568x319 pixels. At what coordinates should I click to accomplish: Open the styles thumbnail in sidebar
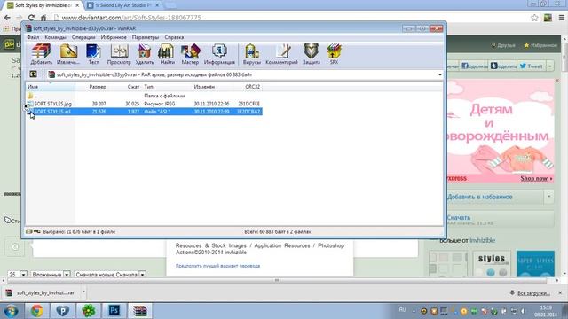click(x=492, y=264)
